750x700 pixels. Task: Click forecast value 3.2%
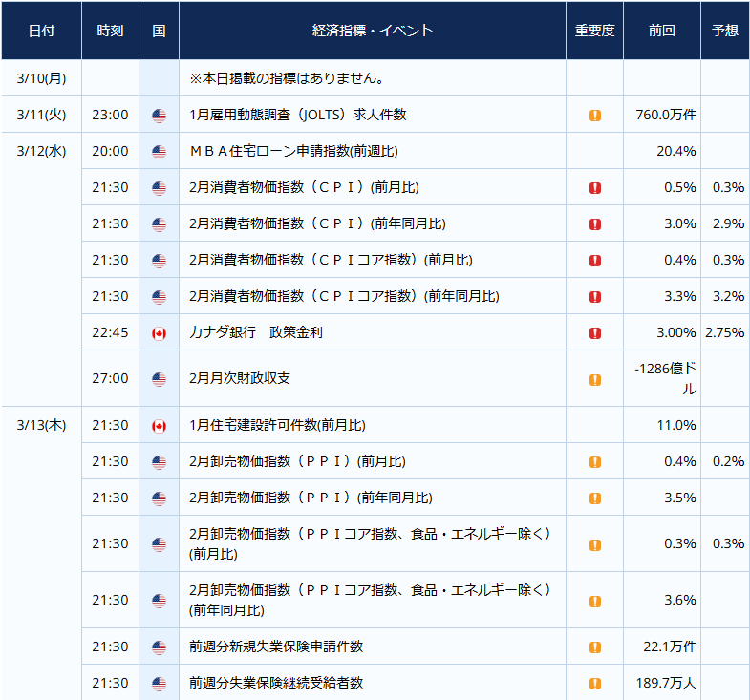[728, 296]
